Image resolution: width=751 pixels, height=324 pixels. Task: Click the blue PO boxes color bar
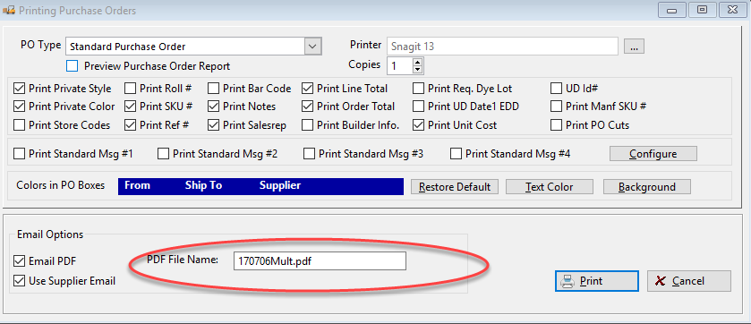pyautogui.click(x=260, y=186)
